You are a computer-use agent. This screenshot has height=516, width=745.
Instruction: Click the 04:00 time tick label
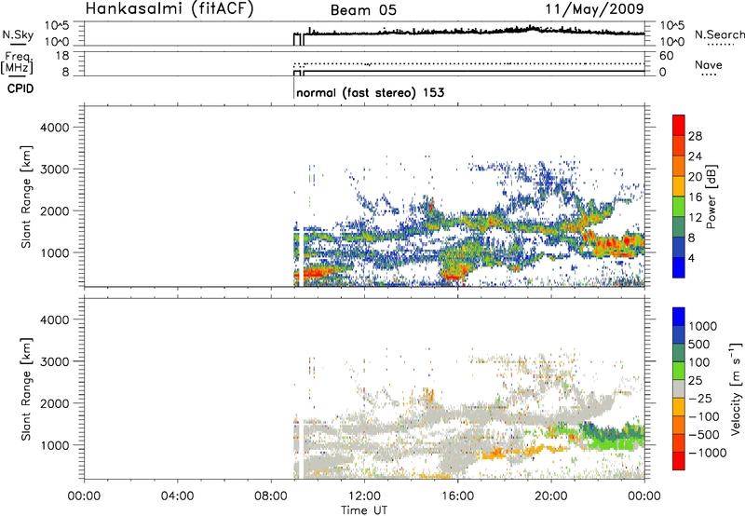point(178,496)
